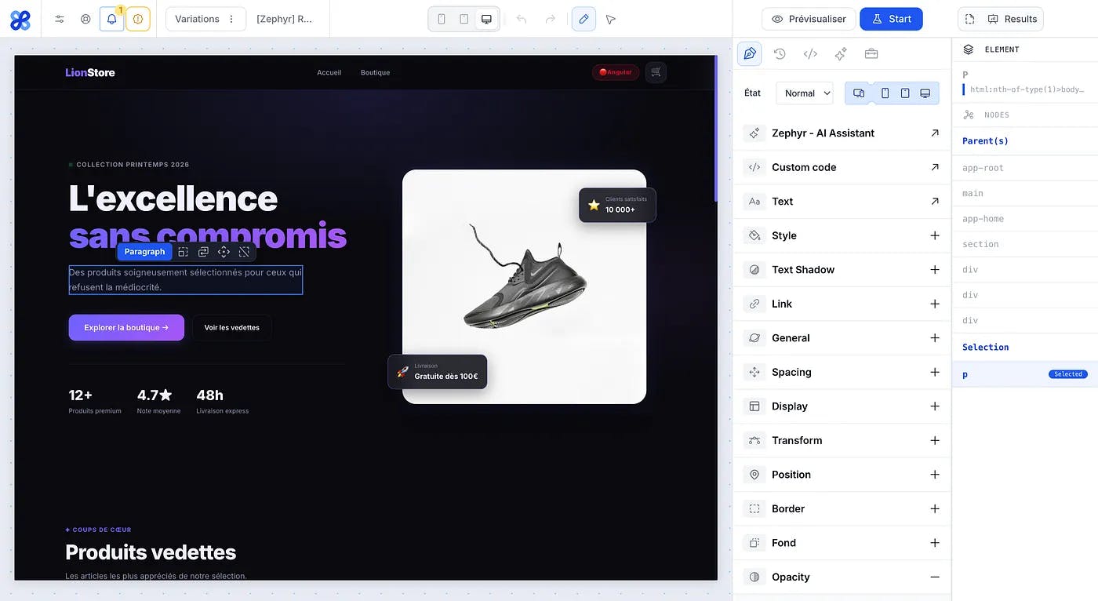
Task: Expand the Style section
Action: coord(934,235)
